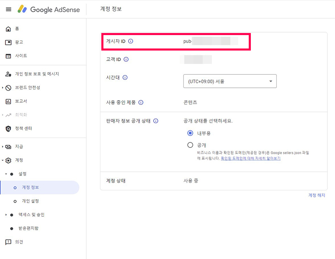Click info icon next to 판매자 정보 공개 상태
The height and width of the screenshot is (259, 335).
[x=156, y=121]
